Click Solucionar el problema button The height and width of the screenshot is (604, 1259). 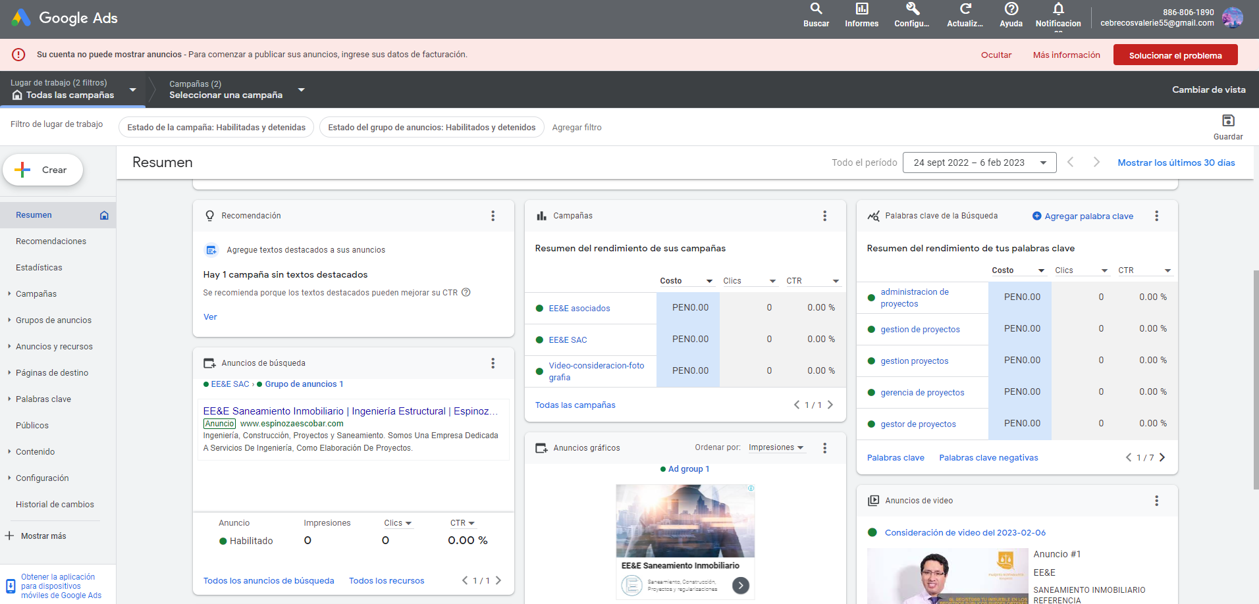[x=1175, y=55]
